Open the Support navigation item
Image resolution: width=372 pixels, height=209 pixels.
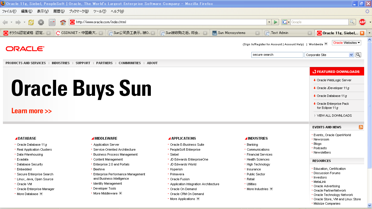[x=83, y=63]
